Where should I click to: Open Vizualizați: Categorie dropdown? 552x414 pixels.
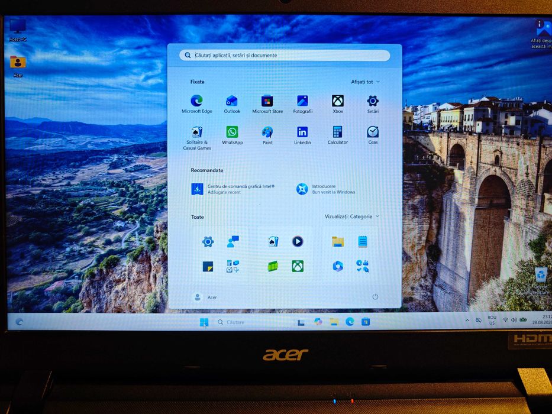tap(351, 216)
